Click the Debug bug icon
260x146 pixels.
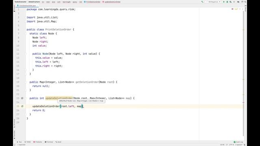pos(227,2)
